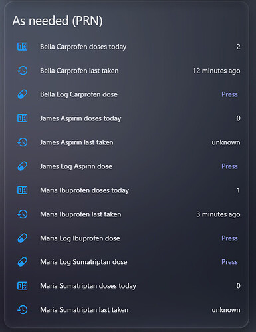Viewport: 256px width, 332px height.
Task: Open the Bella Carprofen doses today entity
Action: click(x=83, y=47)
